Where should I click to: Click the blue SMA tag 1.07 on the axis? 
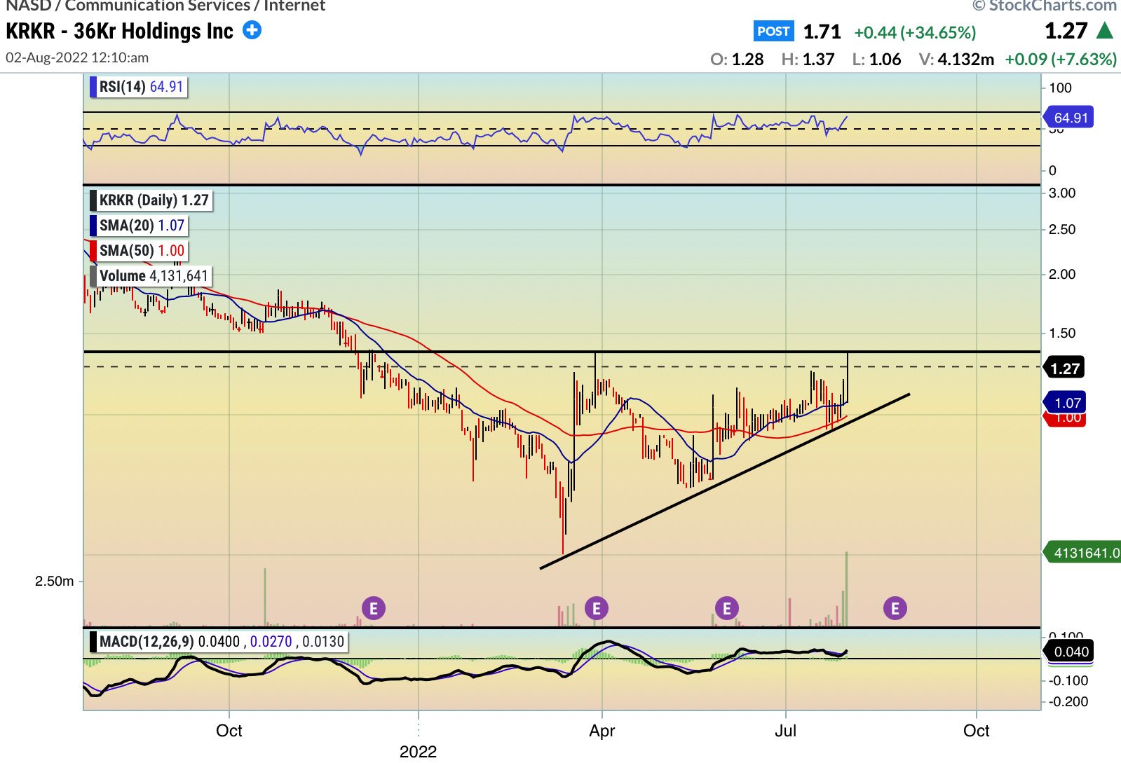point(1066,403)
